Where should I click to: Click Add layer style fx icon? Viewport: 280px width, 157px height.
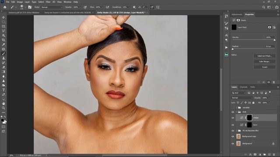click(250, 154)
